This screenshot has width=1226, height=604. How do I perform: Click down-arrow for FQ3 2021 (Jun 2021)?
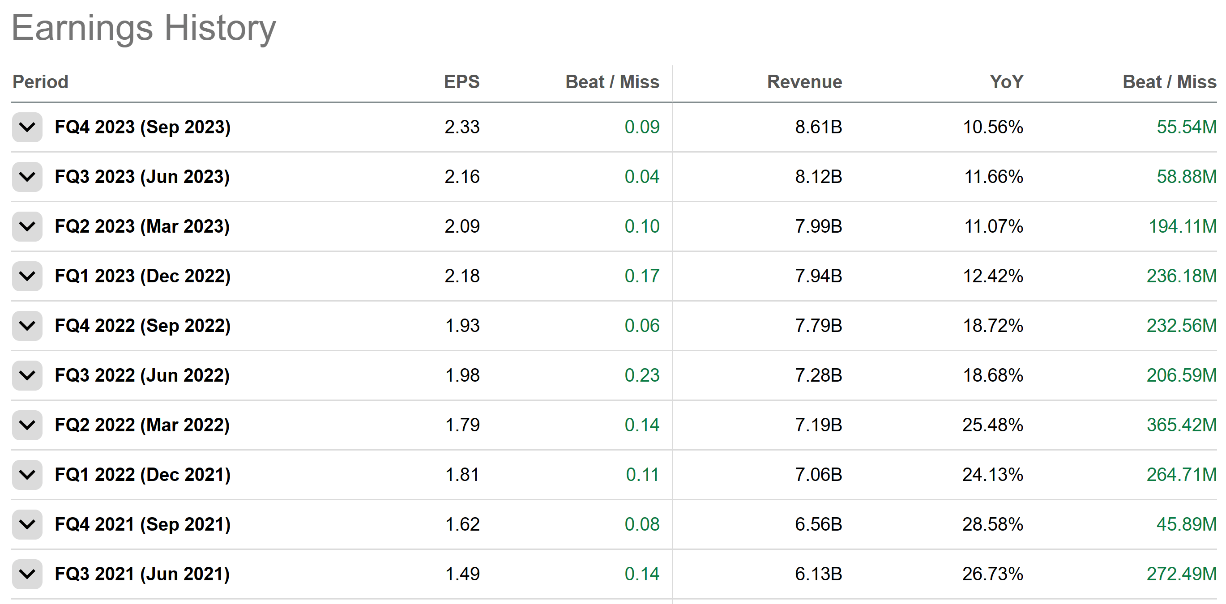pyautogui.click(x=27, y=574)
